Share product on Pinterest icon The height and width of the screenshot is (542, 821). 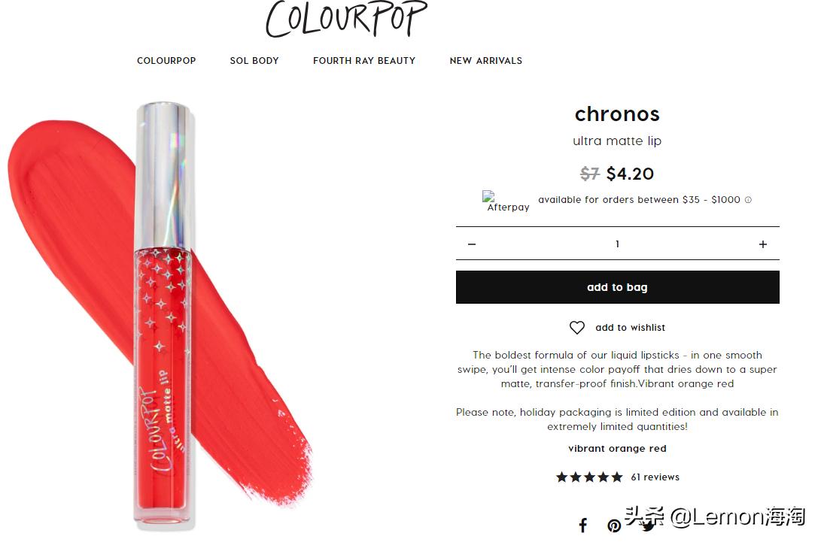tap(613, 525)
